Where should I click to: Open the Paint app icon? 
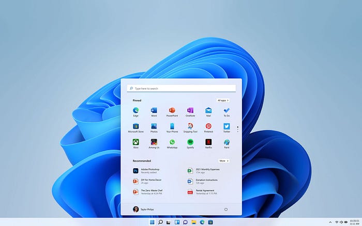[x=227, y=142]
